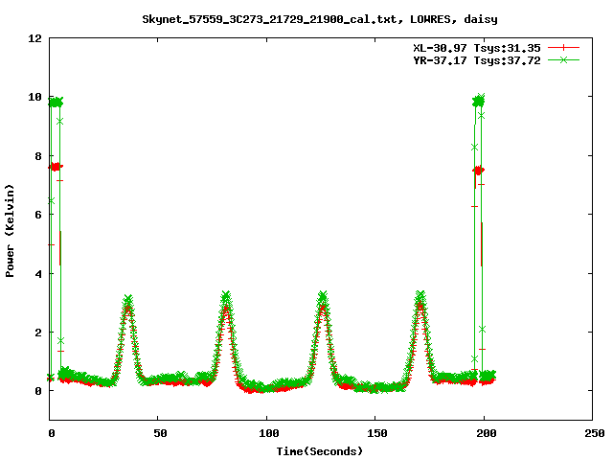Click x-axis tick label 200
Screen dimensions: 613x460
click(486, 433)
